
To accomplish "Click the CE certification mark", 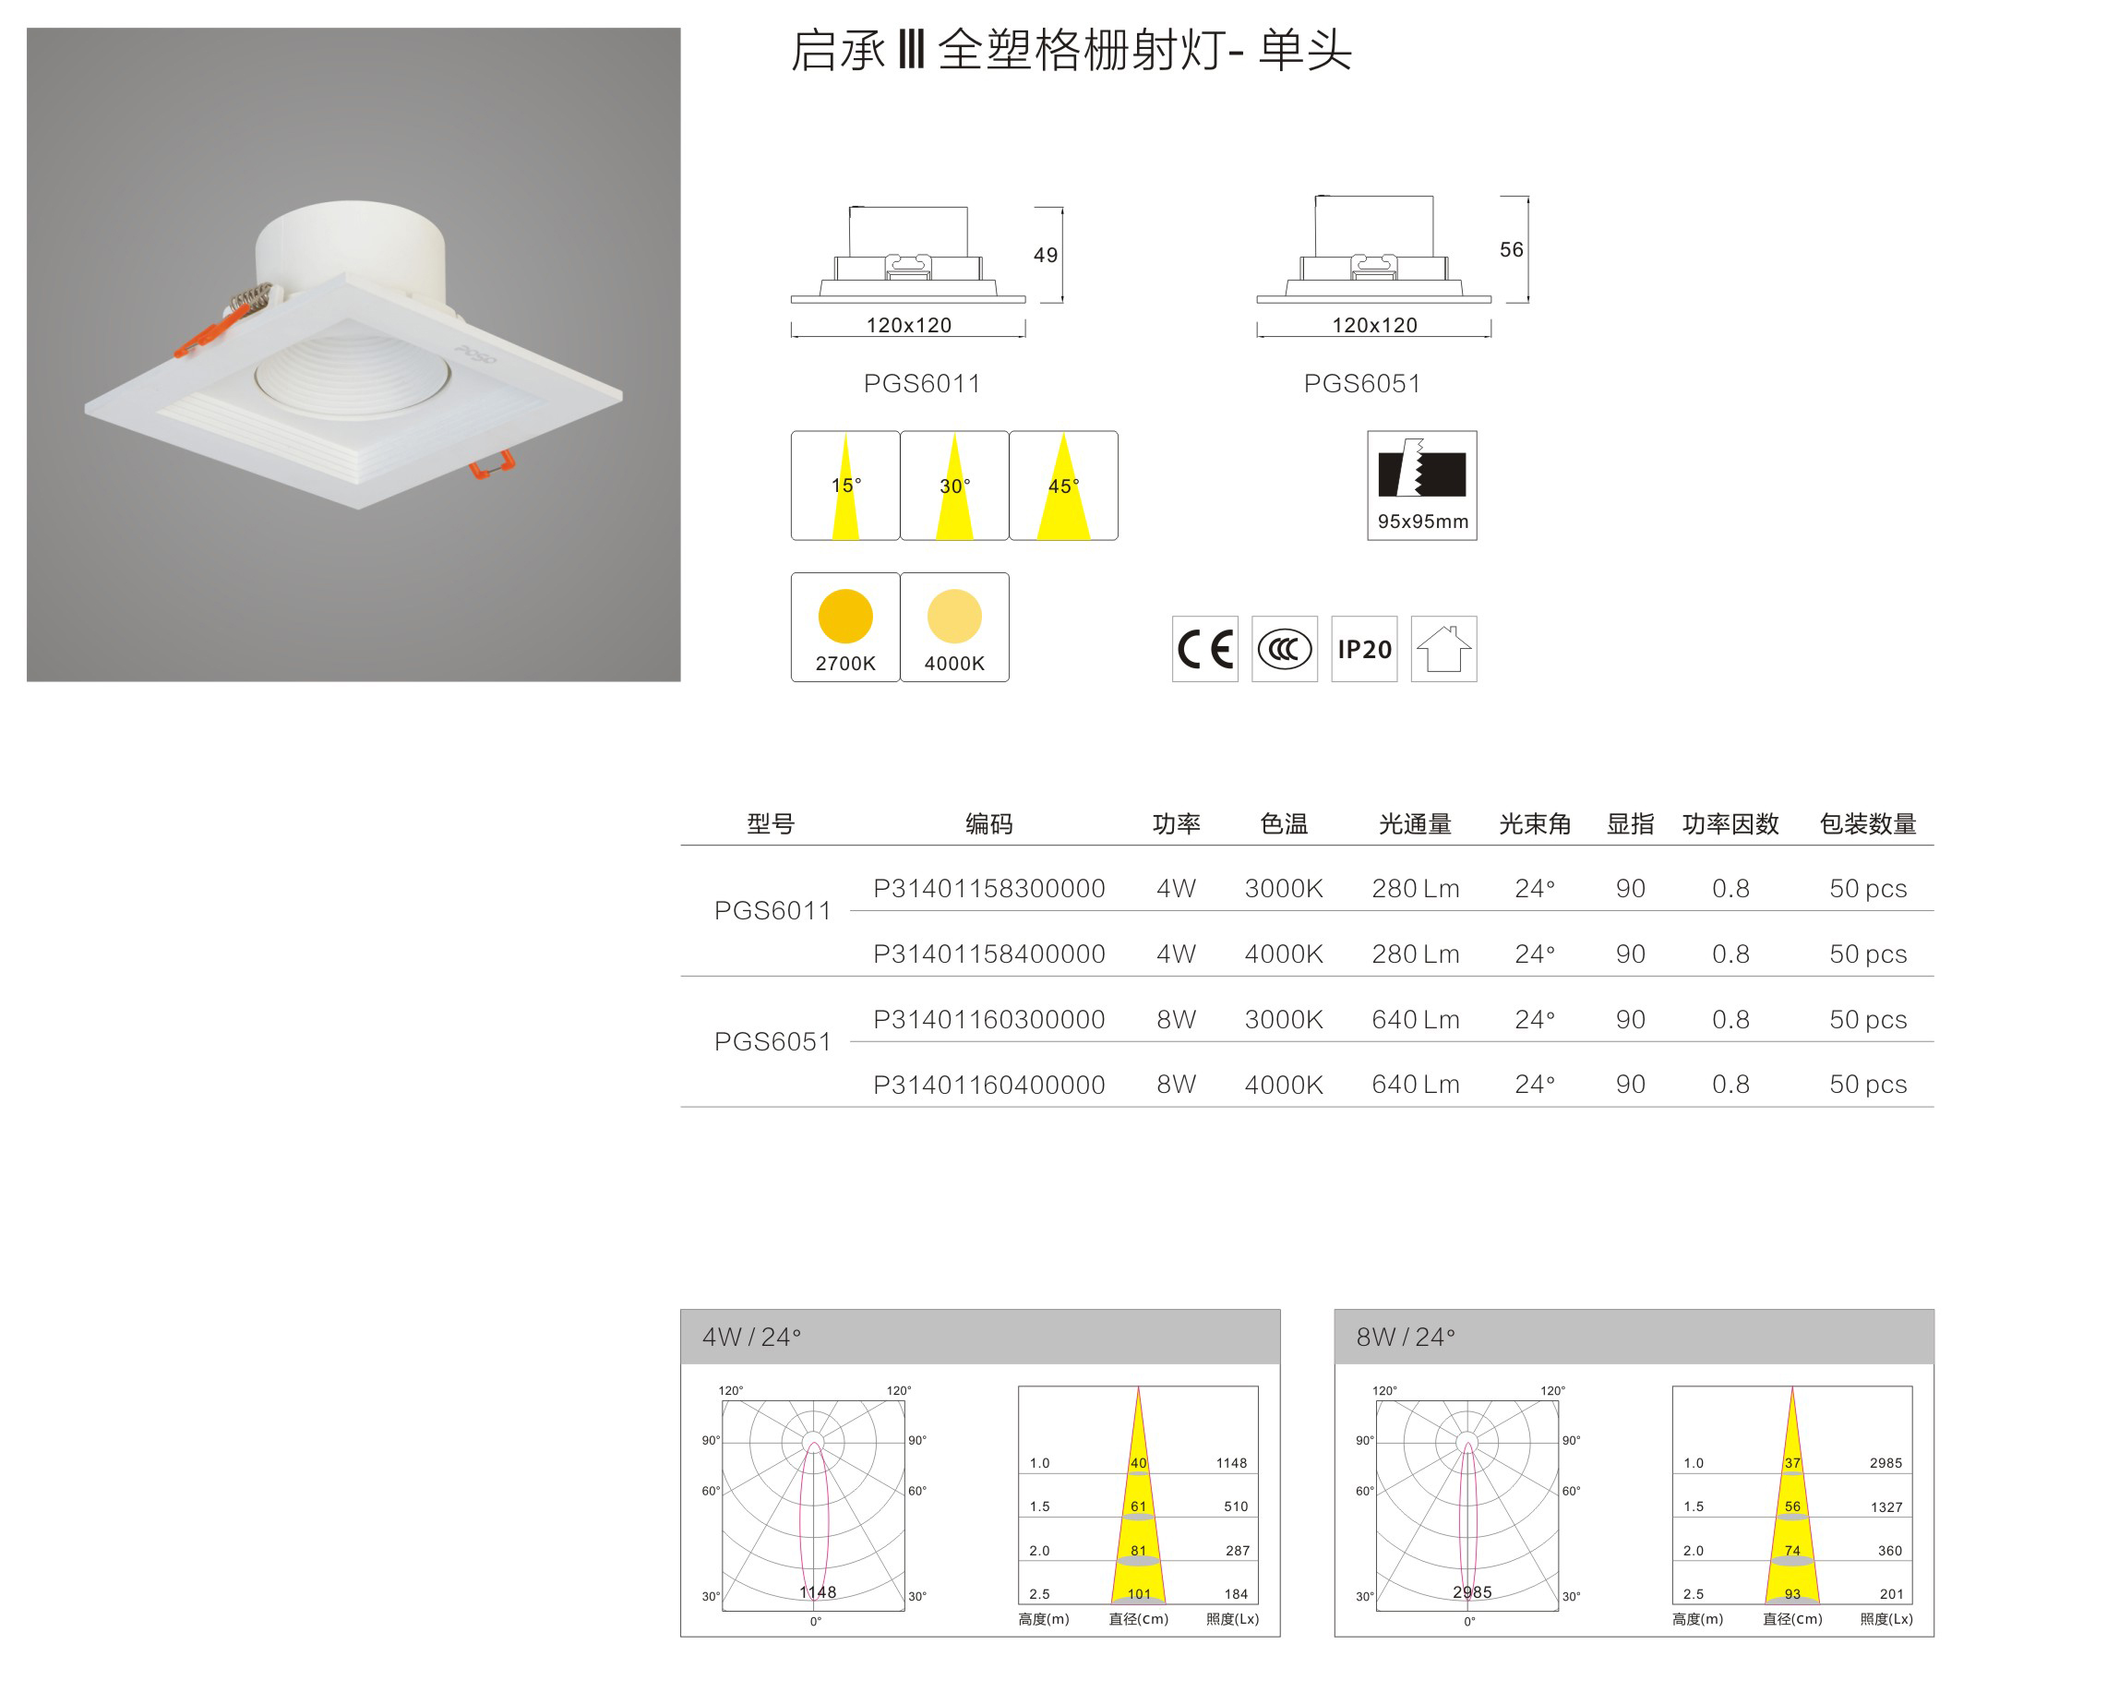I will (x=1204, y=649).
